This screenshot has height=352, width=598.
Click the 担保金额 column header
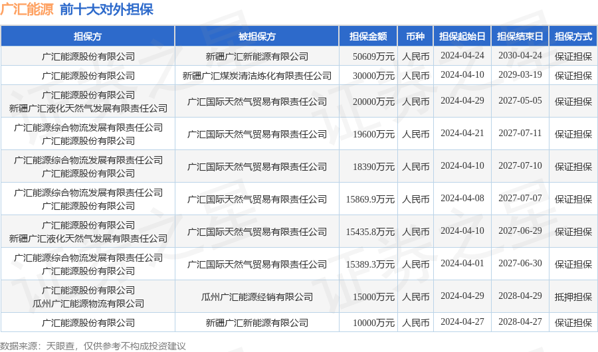point(368,37)
